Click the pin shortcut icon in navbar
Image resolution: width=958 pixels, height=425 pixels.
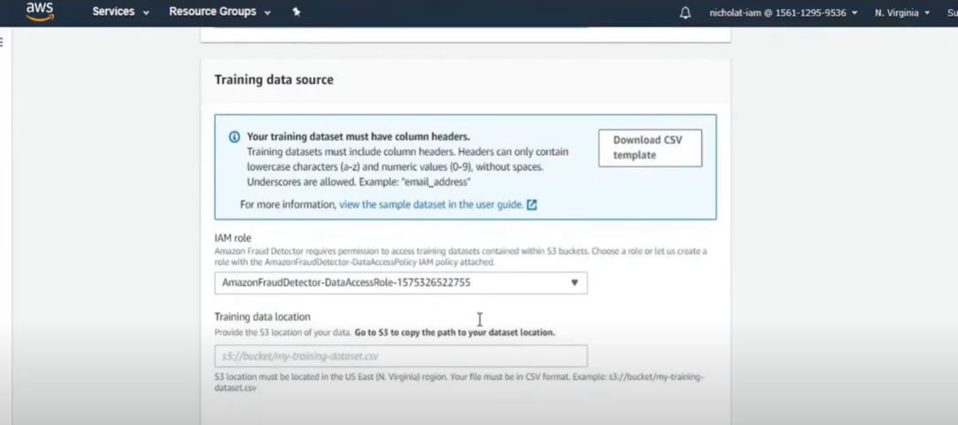tap(297, 12)
